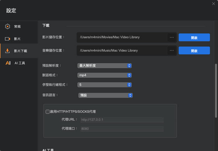This screenshot has height=151, width=218.
Task: Browse the 影片儲存位置 folder via ellipsis
Action: click(172, 37)
